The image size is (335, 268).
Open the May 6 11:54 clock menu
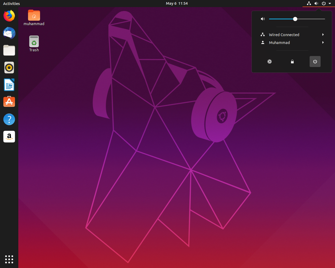click(x=177, y=3)
